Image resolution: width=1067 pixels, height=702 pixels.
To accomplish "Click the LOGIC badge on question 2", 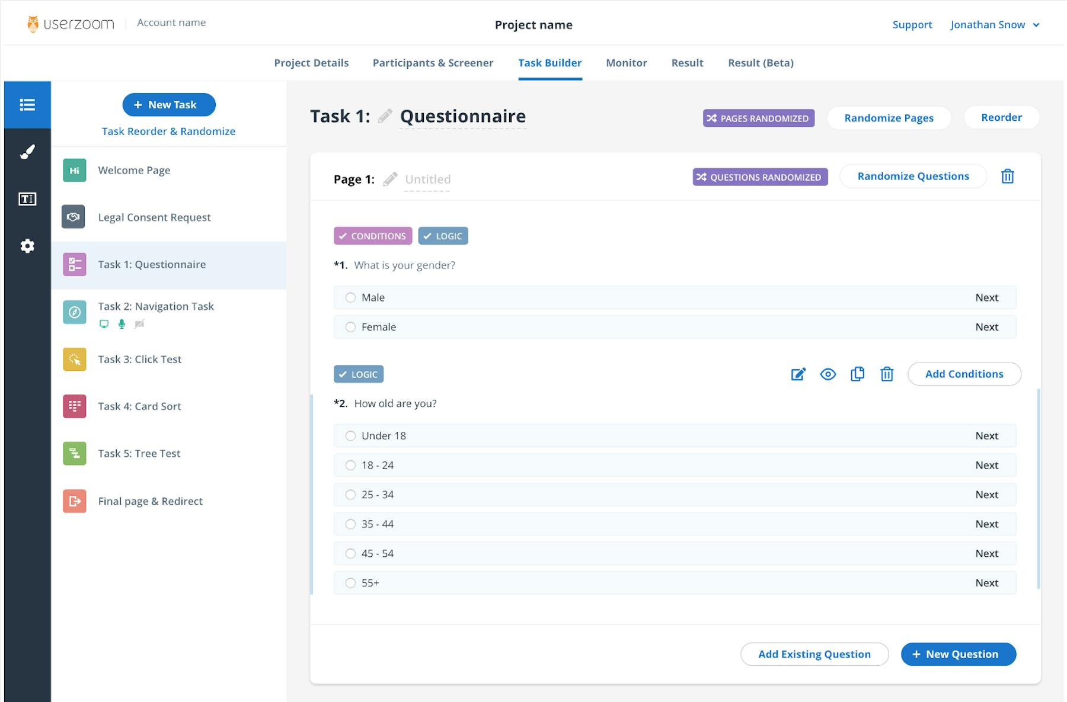I will click(x=359, y=374).
